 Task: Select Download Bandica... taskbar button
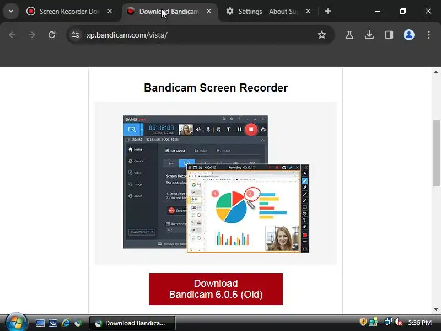(x=132, y=323)
